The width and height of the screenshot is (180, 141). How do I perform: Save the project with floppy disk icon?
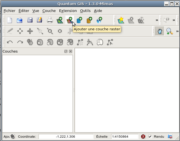[30, 20]
